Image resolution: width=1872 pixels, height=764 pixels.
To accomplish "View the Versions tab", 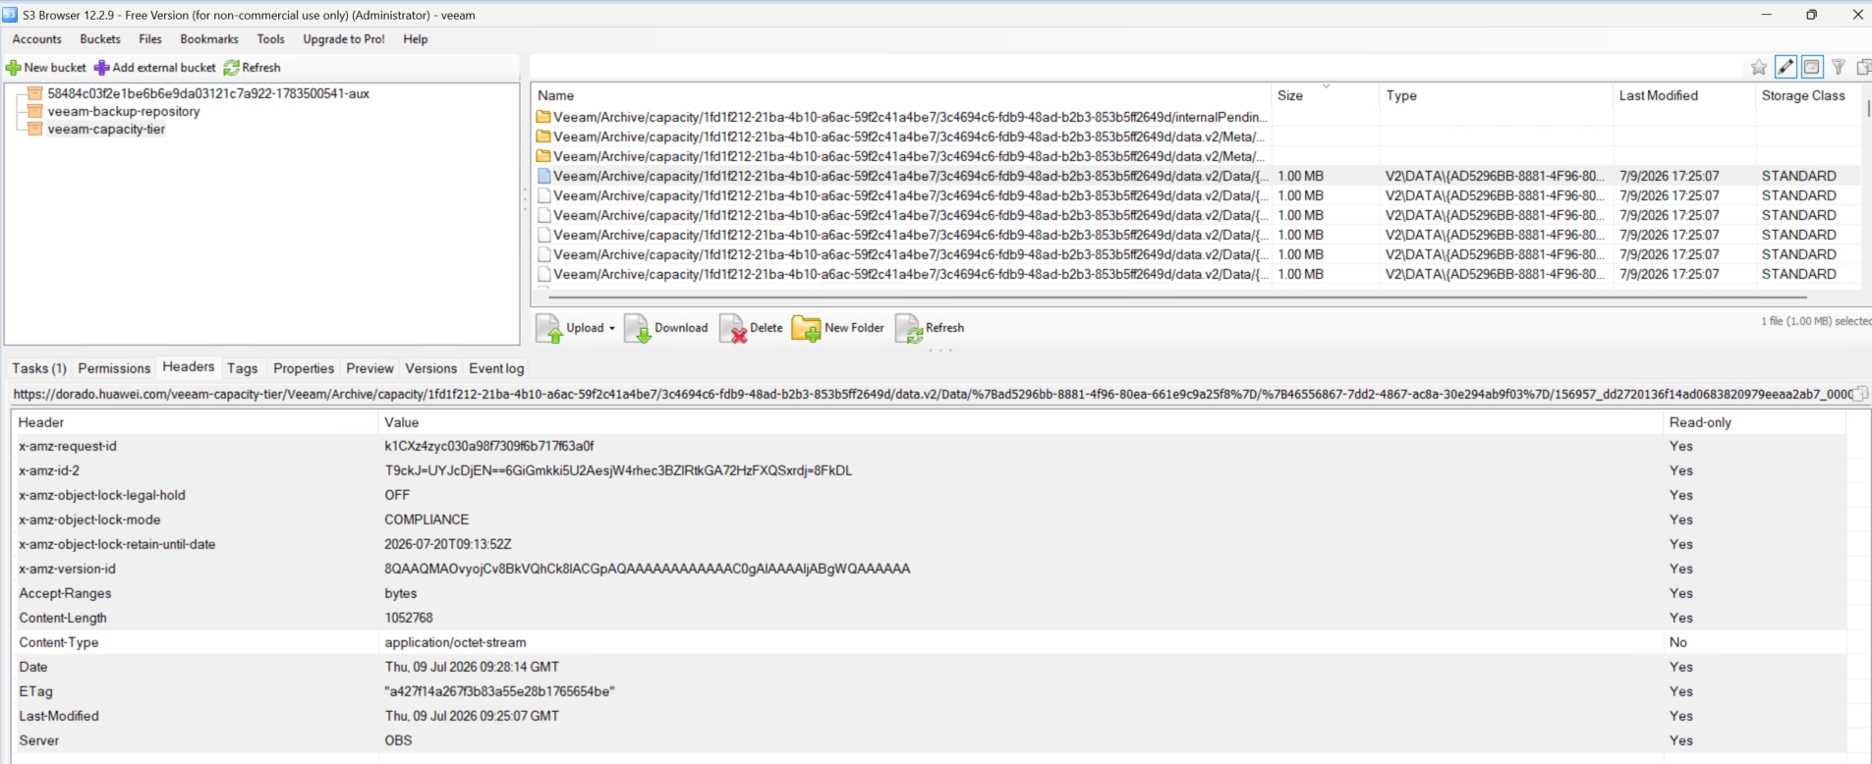I will [431, 368].
